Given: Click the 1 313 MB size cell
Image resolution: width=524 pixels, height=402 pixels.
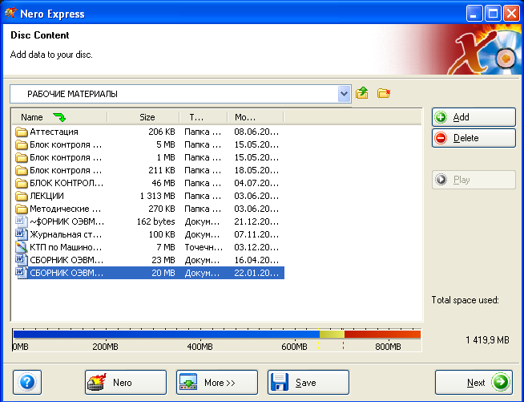Looking at the screenshot, I should pos(157,196).
